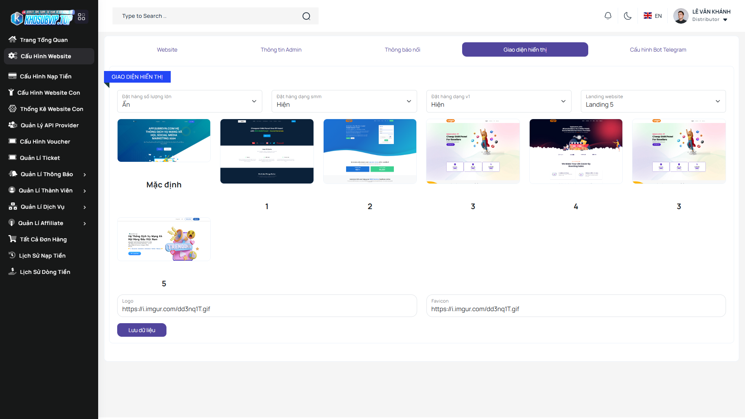Expand Quản Lí Dịch Vụ submenu chevron
The height and width of the screenshot is (419, 745).
point(85,207)
